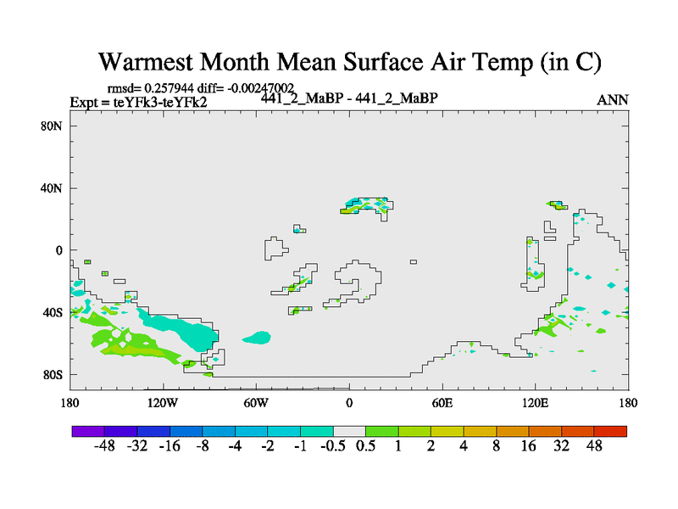Pick the cyan swatch between -1 and -0.5
The height and width of the screenshot is (509, 678).
(316, 431)
